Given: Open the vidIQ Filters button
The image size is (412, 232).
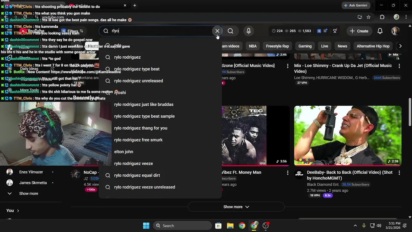Looking at the screenshot, I should (x=72, y=31).
